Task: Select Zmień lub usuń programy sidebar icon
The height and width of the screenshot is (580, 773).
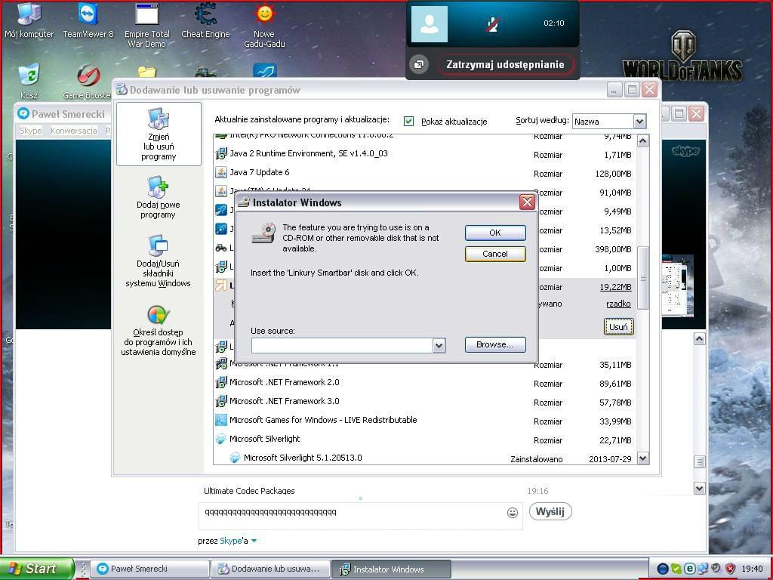Action: point(159,134)
